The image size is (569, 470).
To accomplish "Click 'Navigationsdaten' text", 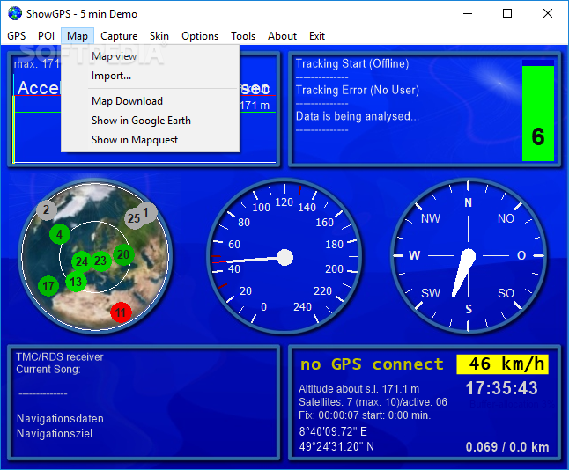I will tap(60, 418).
